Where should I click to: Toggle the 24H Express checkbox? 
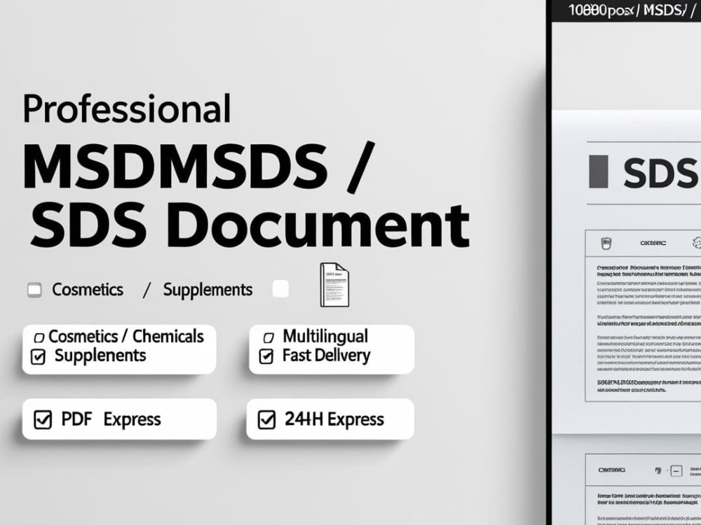click(266, 419)
